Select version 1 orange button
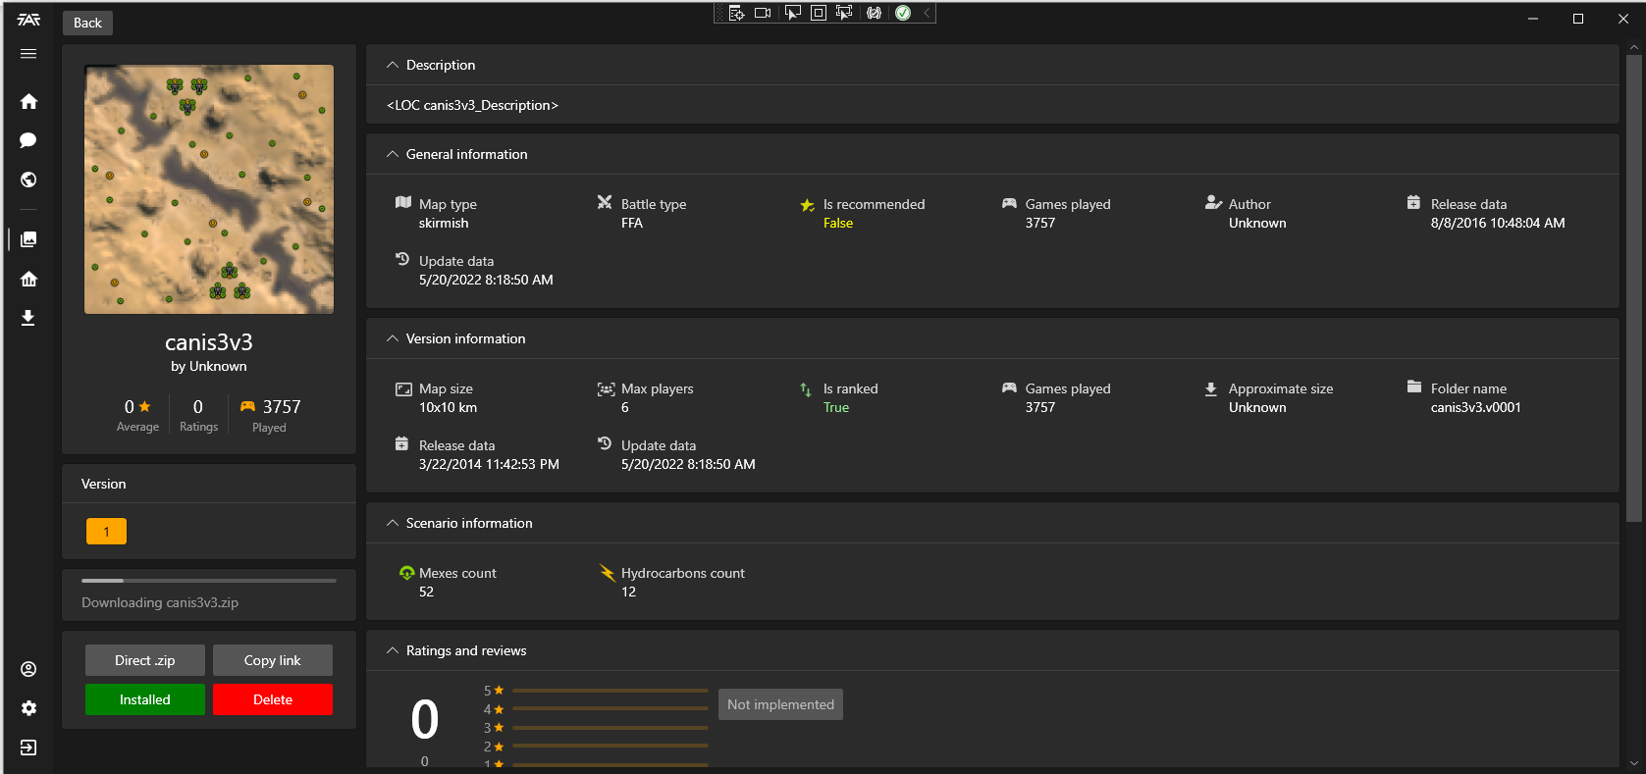 click(x=106, y=531)
